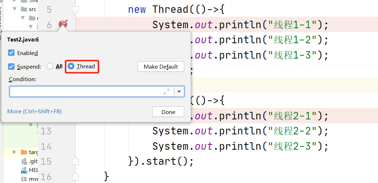Click the expand icon in Condition field
378x183 pixels.
pyautogui.click(x=166, y=91)
